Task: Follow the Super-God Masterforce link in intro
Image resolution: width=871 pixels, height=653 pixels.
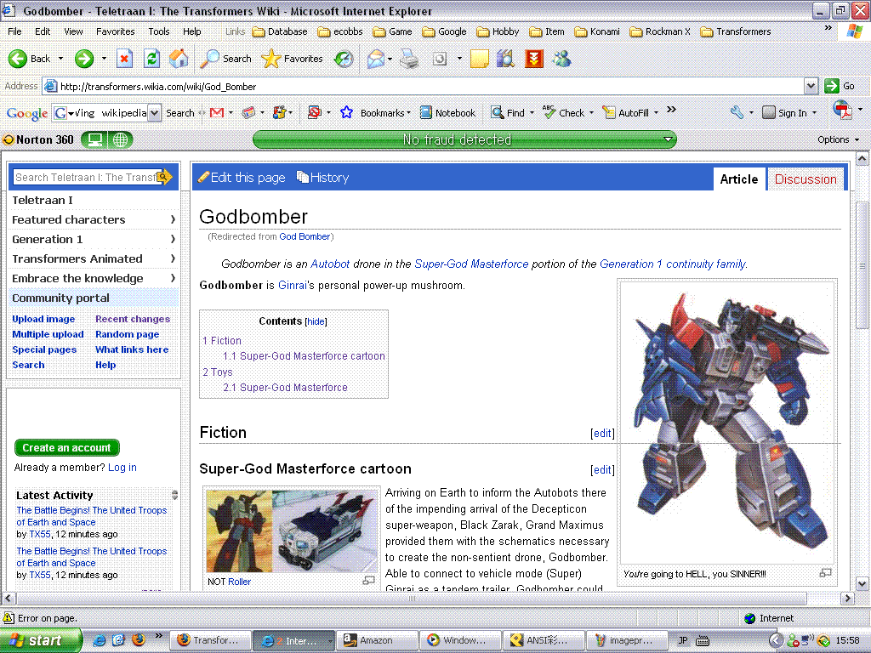Action: 471,264
